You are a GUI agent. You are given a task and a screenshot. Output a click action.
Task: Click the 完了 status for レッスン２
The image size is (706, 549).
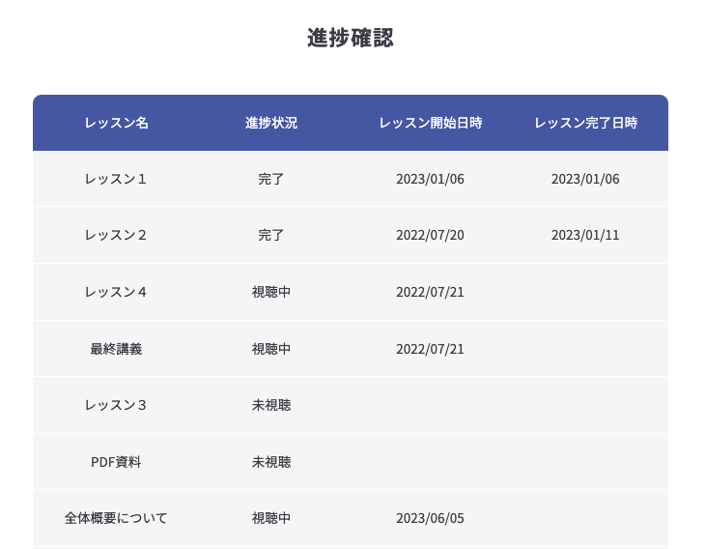coord(271,235)
